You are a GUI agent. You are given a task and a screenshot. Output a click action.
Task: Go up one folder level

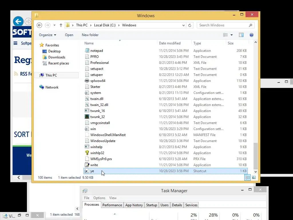61,25
